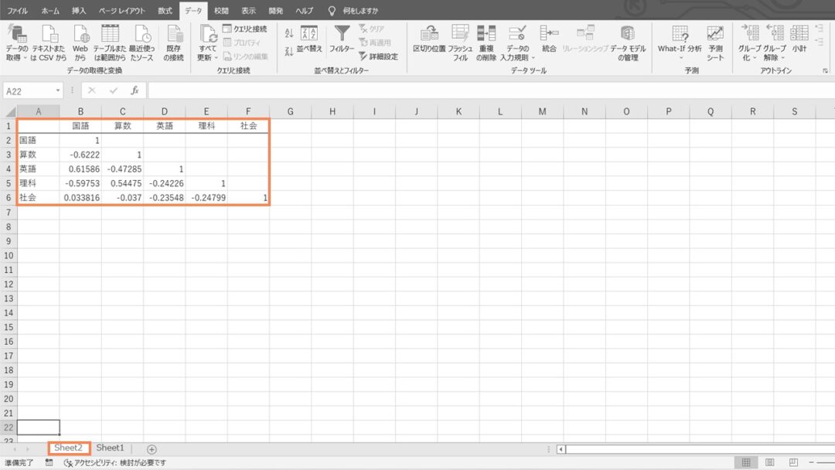This screenshot has width=835, height=470.
Task: Click the 重複の削除 remove duplicates icon
Action: [x=486, y=35]
